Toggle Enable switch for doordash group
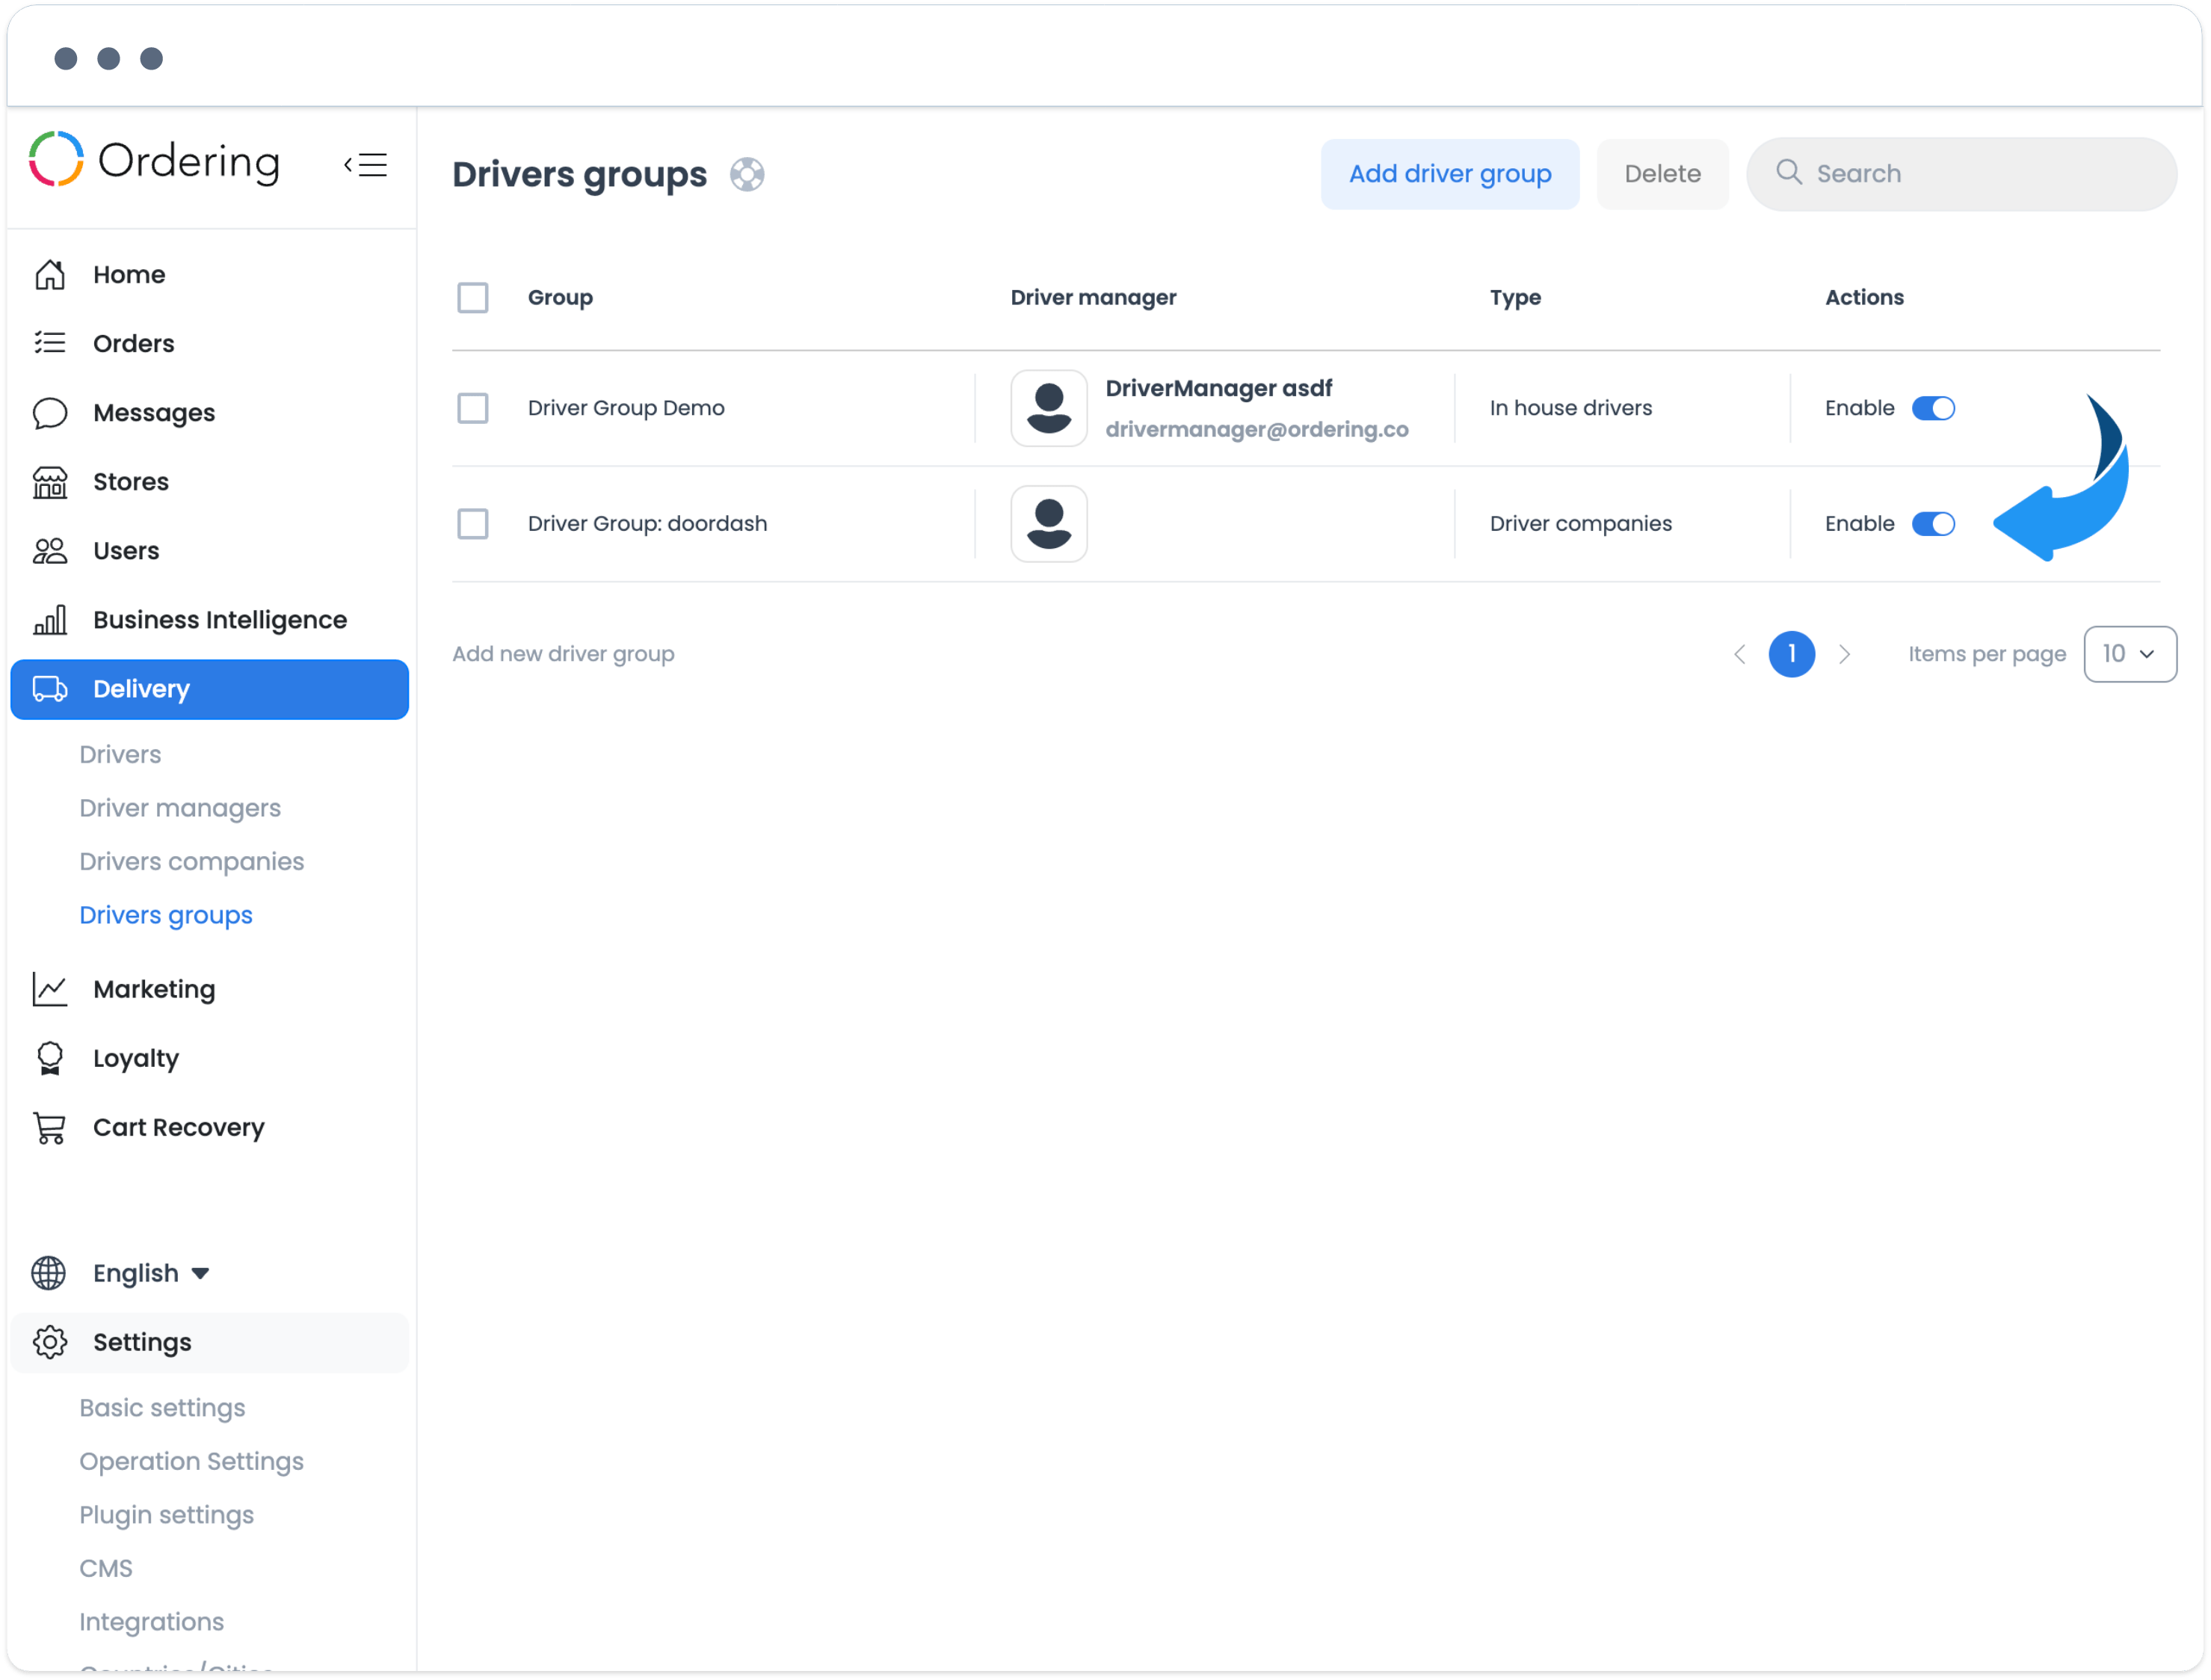This screenshot has height=1680, width=2211. 1933,524
